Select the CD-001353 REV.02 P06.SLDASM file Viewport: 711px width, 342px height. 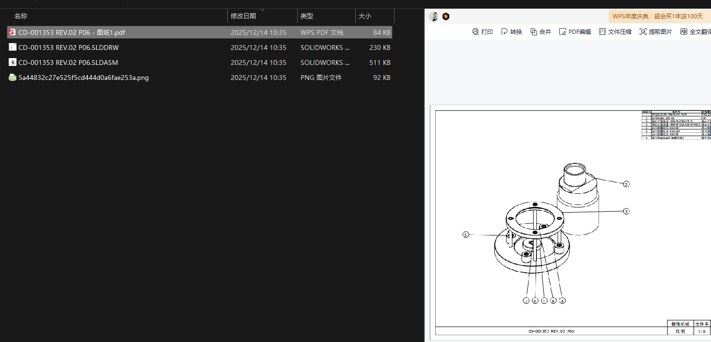pyautogui.click(x=68, y=62)
